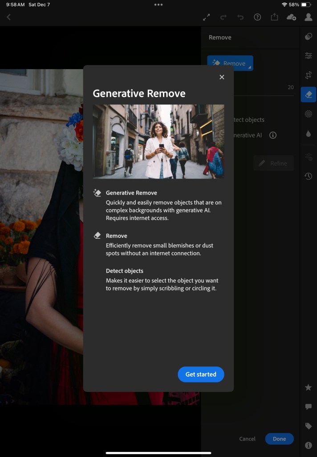Show the photo Info panel

tap(308, 445)
